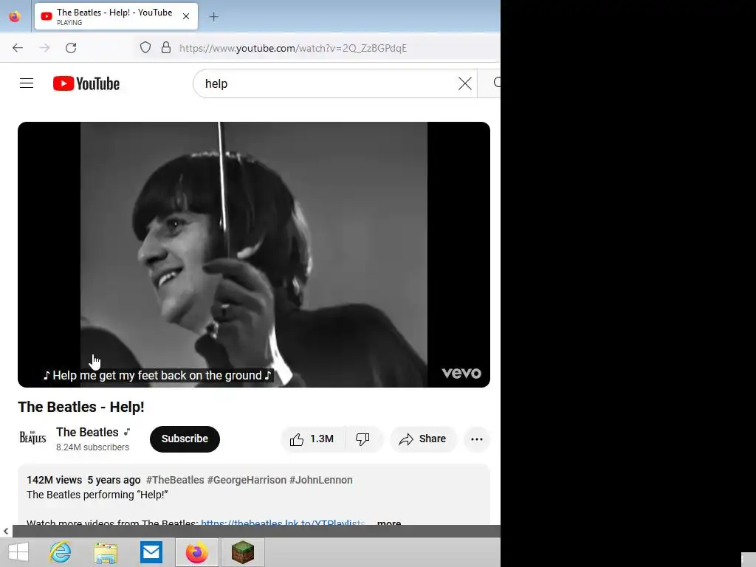Clear the search query text
756x567 pixels.
(465, 84)
